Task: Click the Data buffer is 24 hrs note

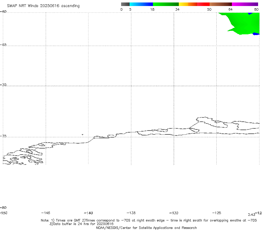Action: coord(81,224)
